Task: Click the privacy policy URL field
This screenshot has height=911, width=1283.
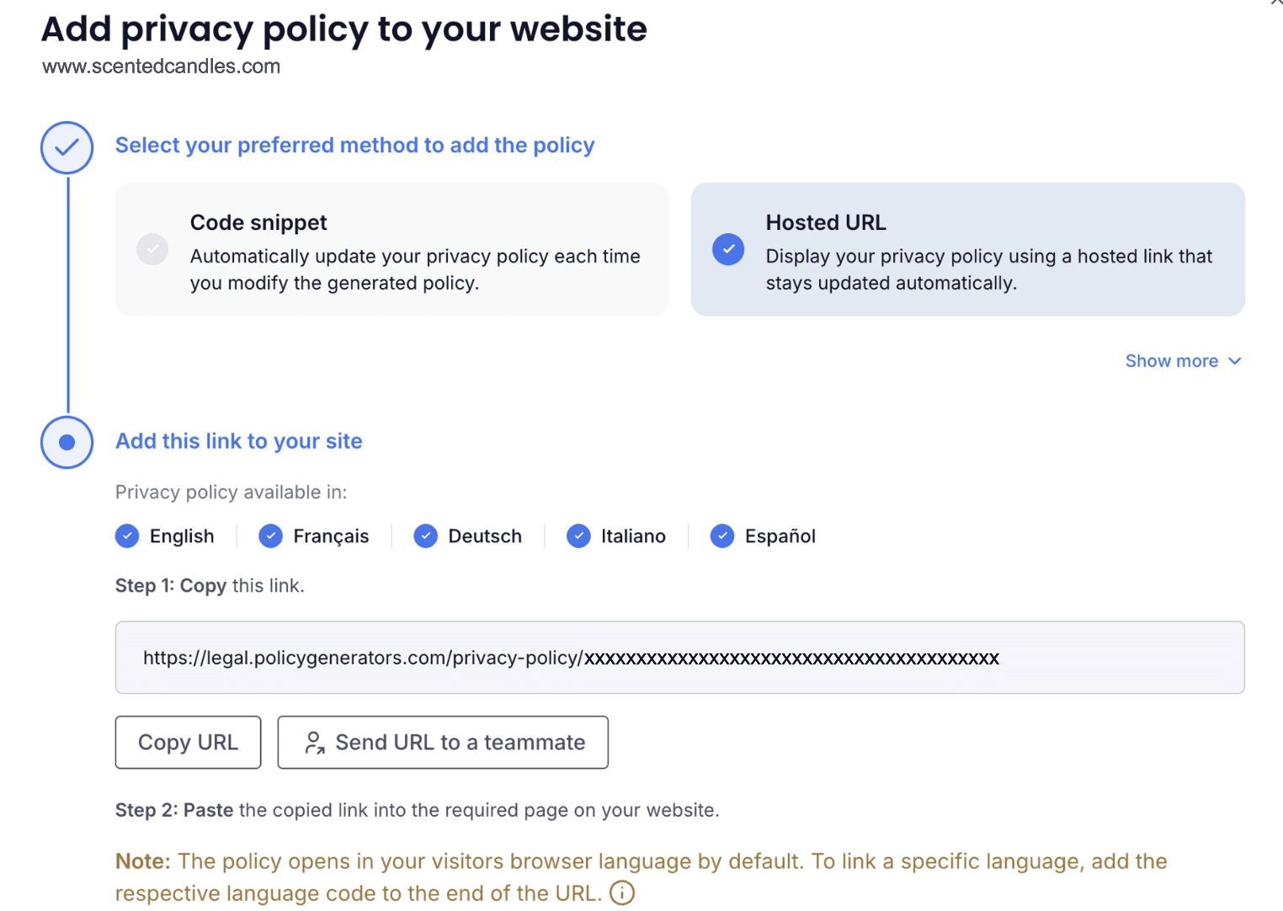Action: (680, 658)
